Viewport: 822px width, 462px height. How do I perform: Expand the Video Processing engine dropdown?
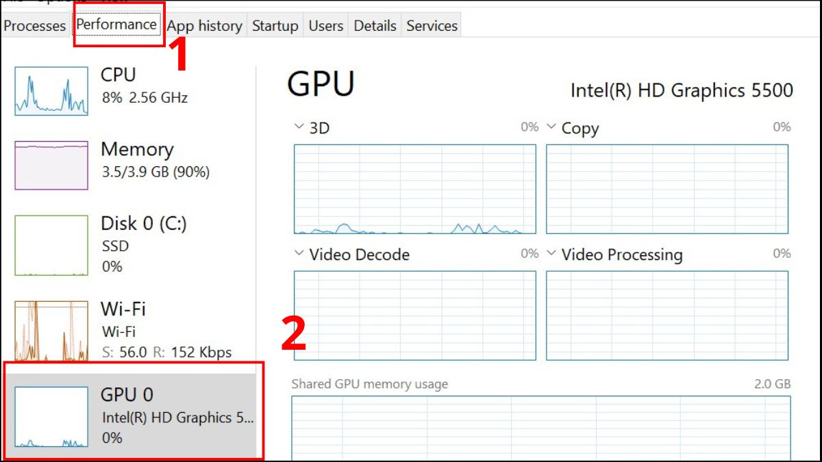coord(552,254)
